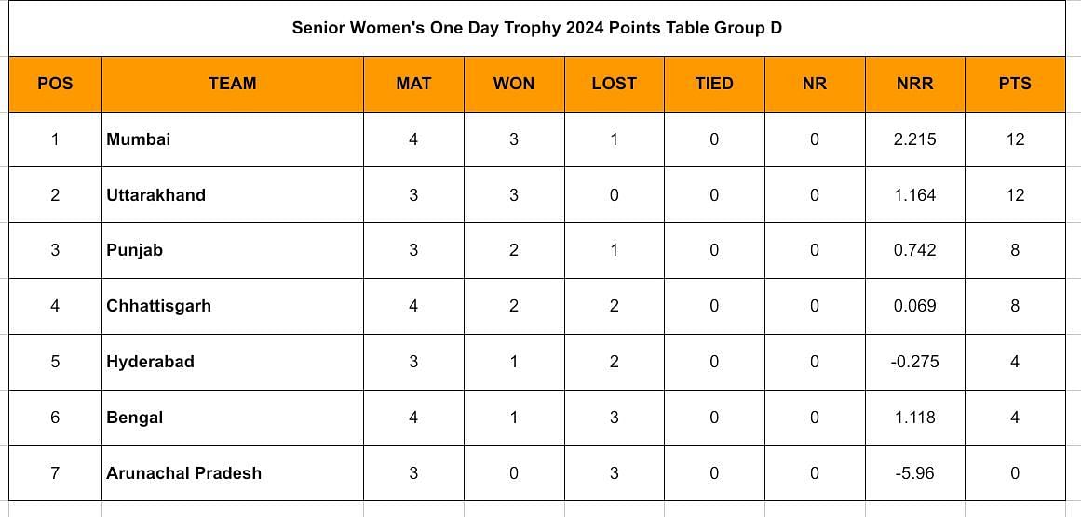Viewport: 1081px width, 517px height.
Task: Select the NR column header
Action: (x=815, y=84)
